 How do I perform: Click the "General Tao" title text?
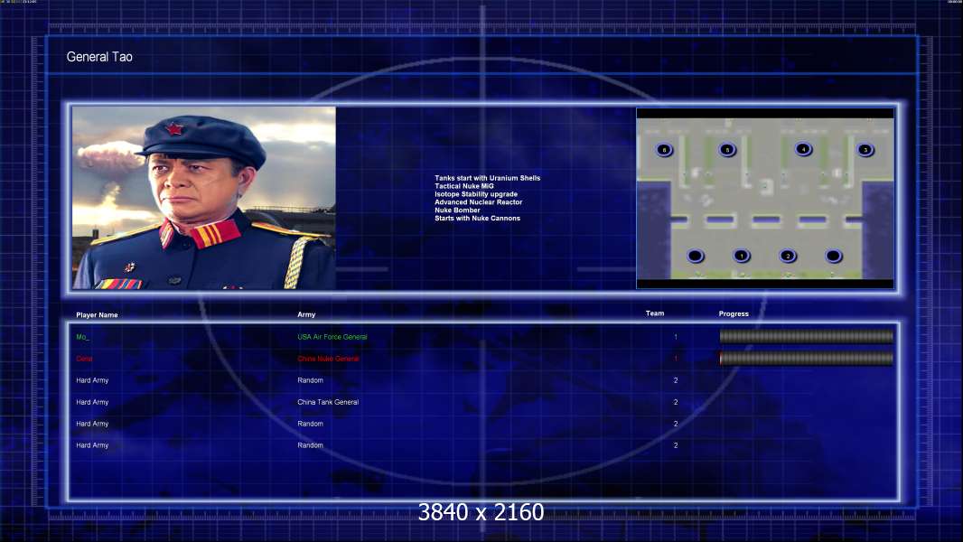click(x=99, y=57)
